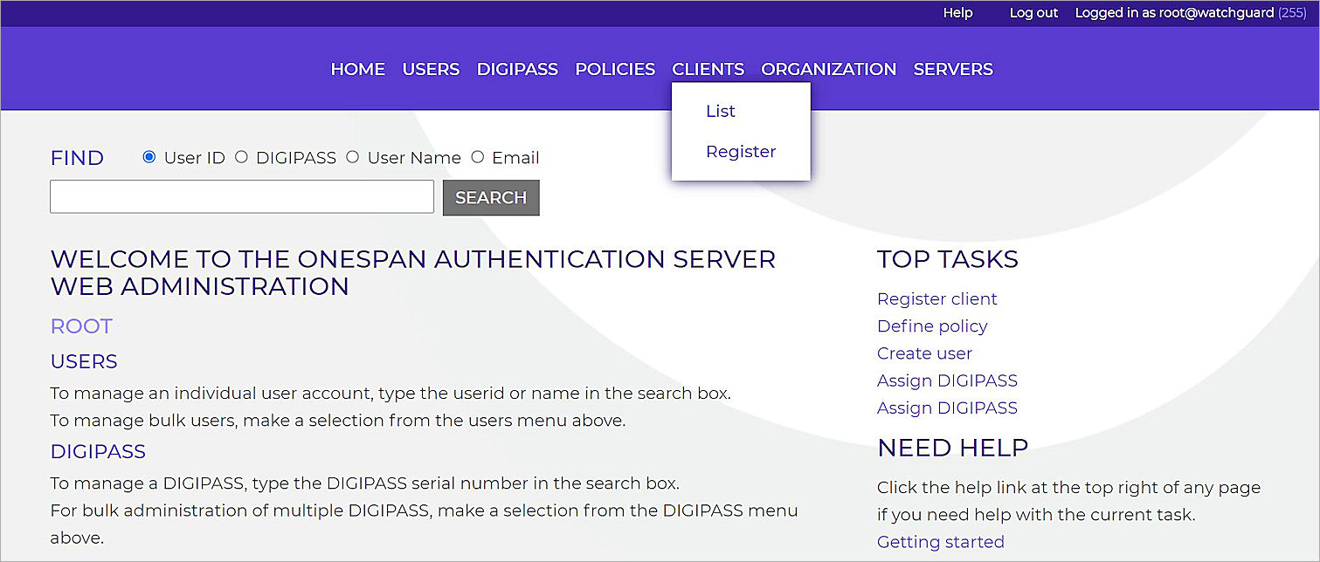Choose User Name as the search type
Screen dimensions: 1320x562
pos(353,157)
